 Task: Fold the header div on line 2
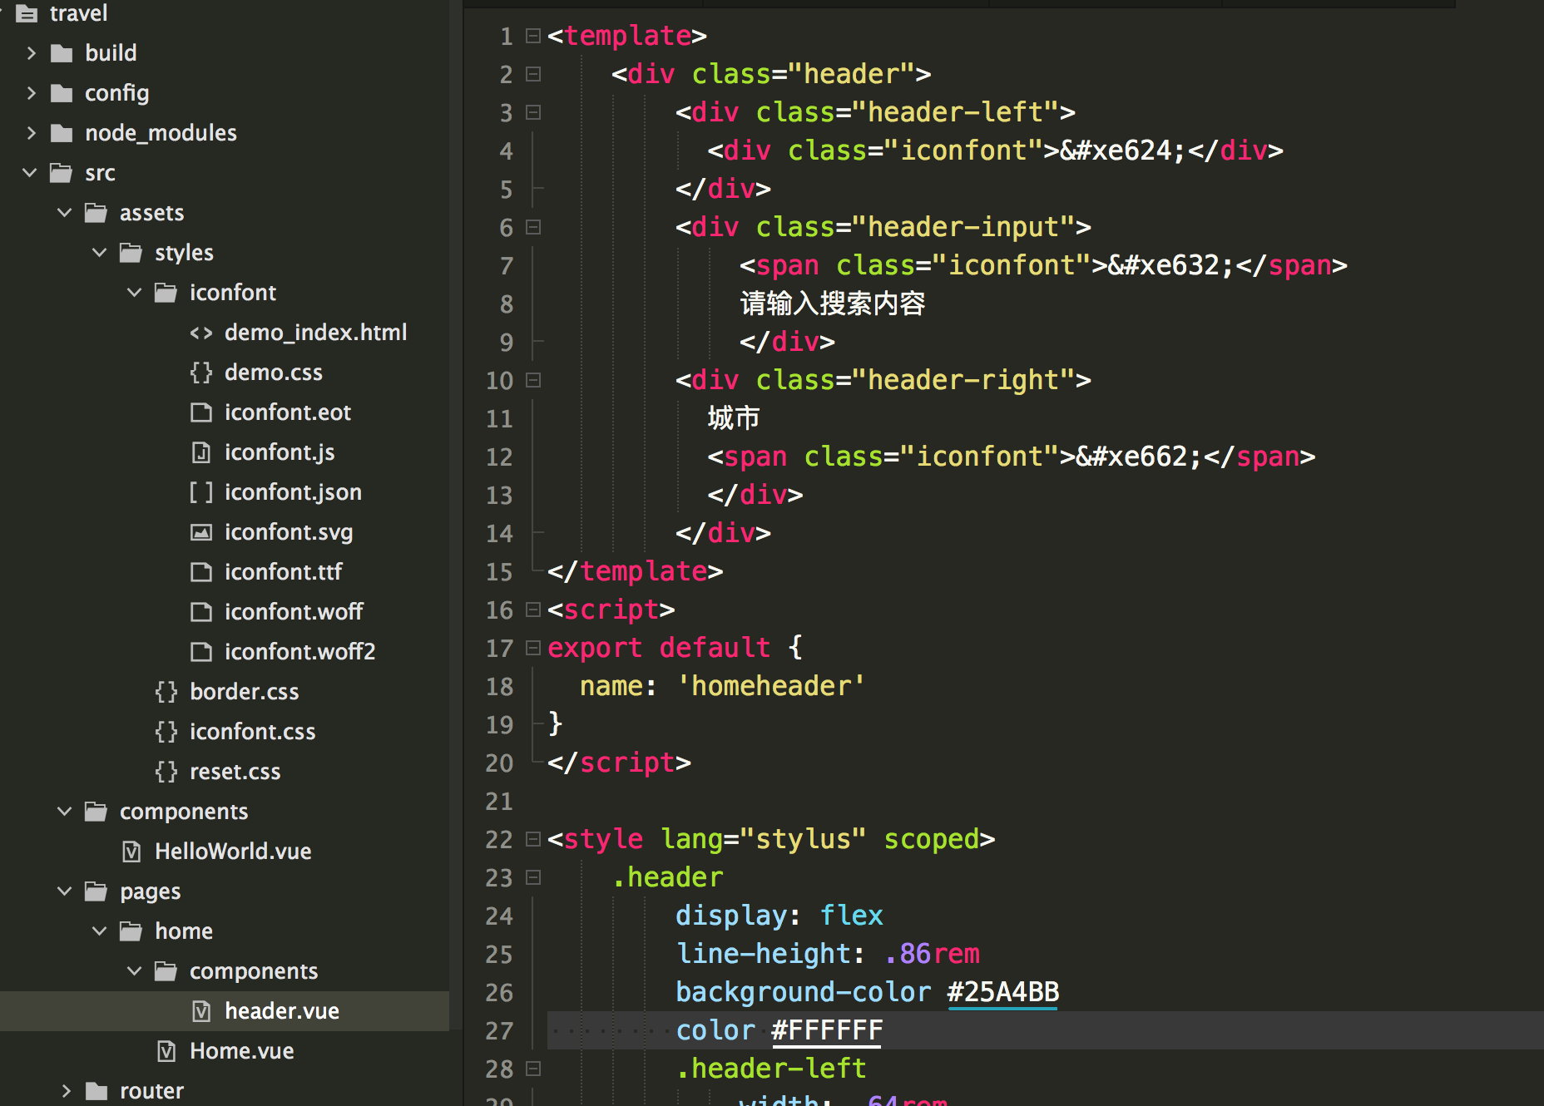[533, 74]
